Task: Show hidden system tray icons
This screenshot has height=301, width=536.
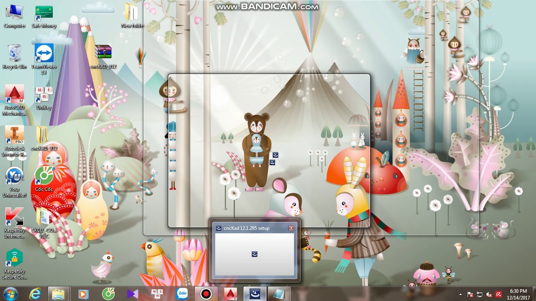Action: [461, 294]
